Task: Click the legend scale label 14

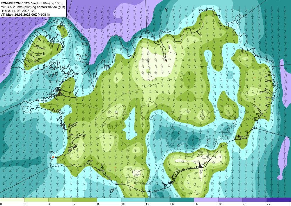Action: tap(172, 204)
